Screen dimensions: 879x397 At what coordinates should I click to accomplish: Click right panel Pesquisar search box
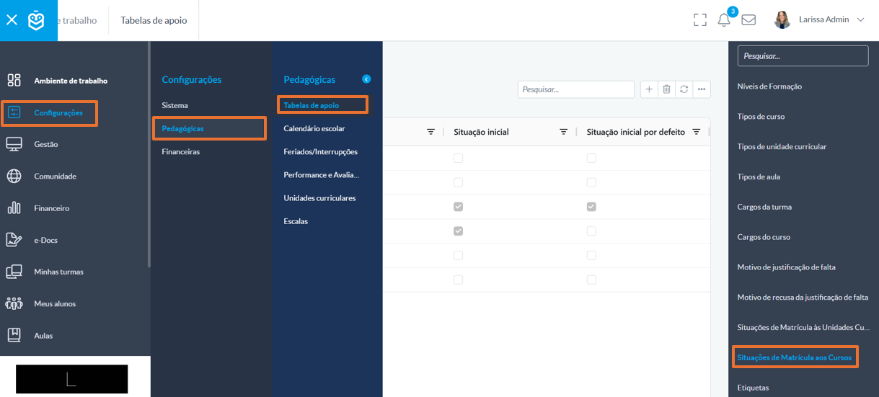click(x=803, y=55)
